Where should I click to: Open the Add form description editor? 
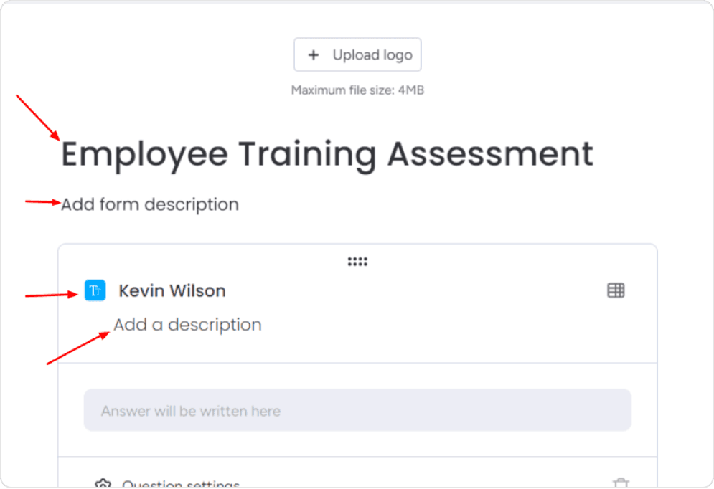point(150,204)
